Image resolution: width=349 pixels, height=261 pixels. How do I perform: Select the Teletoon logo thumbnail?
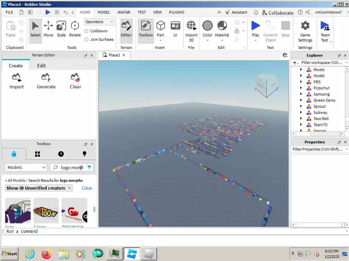[x=46, y=211]
